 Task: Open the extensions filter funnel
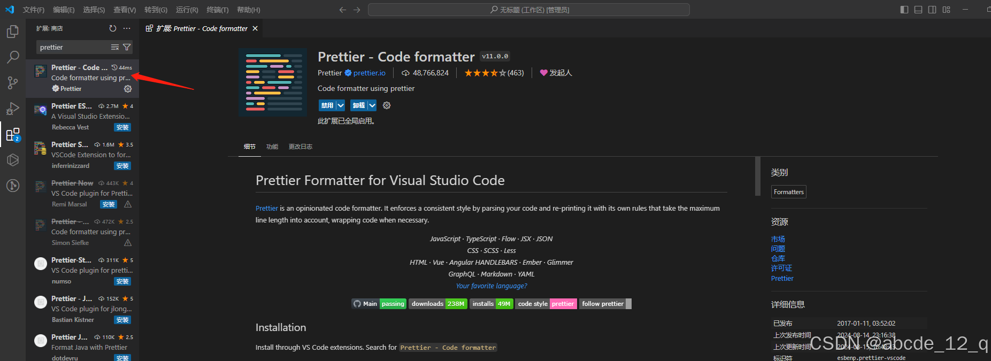coord(127,48)
